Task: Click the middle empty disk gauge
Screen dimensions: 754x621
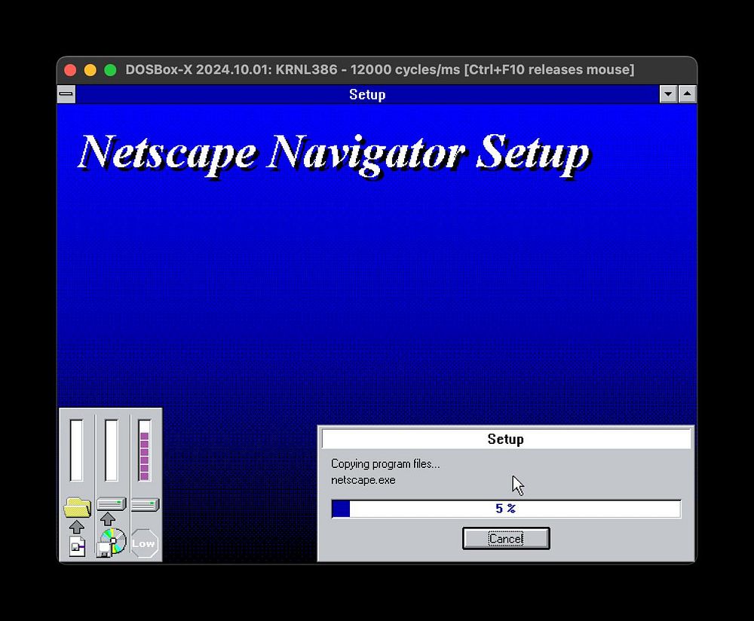Action: [x=112, y=450]
